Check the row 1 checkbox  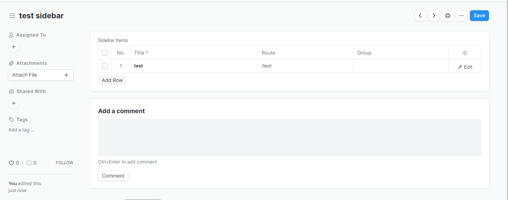pos(105,66)
